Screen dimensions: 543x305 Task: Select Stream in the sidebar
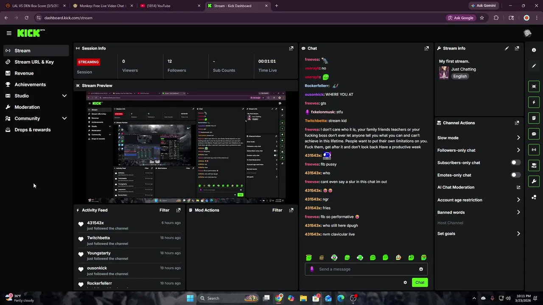tap(36, 50)
